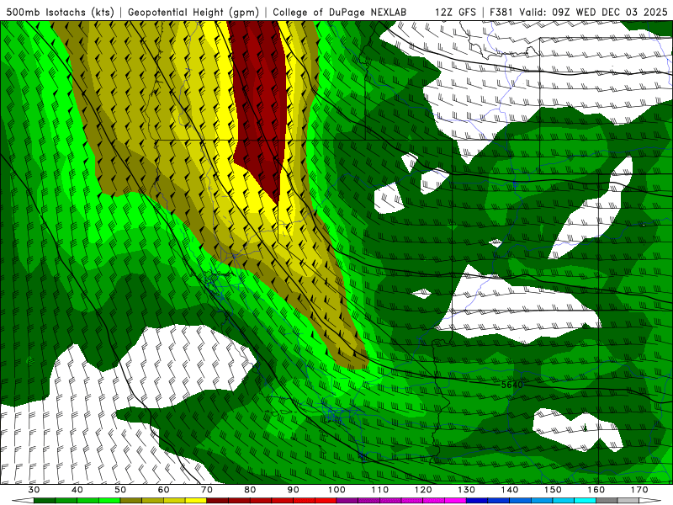Click the '150' color bar label
Screen dimensions: 673x505
point(553,490)
